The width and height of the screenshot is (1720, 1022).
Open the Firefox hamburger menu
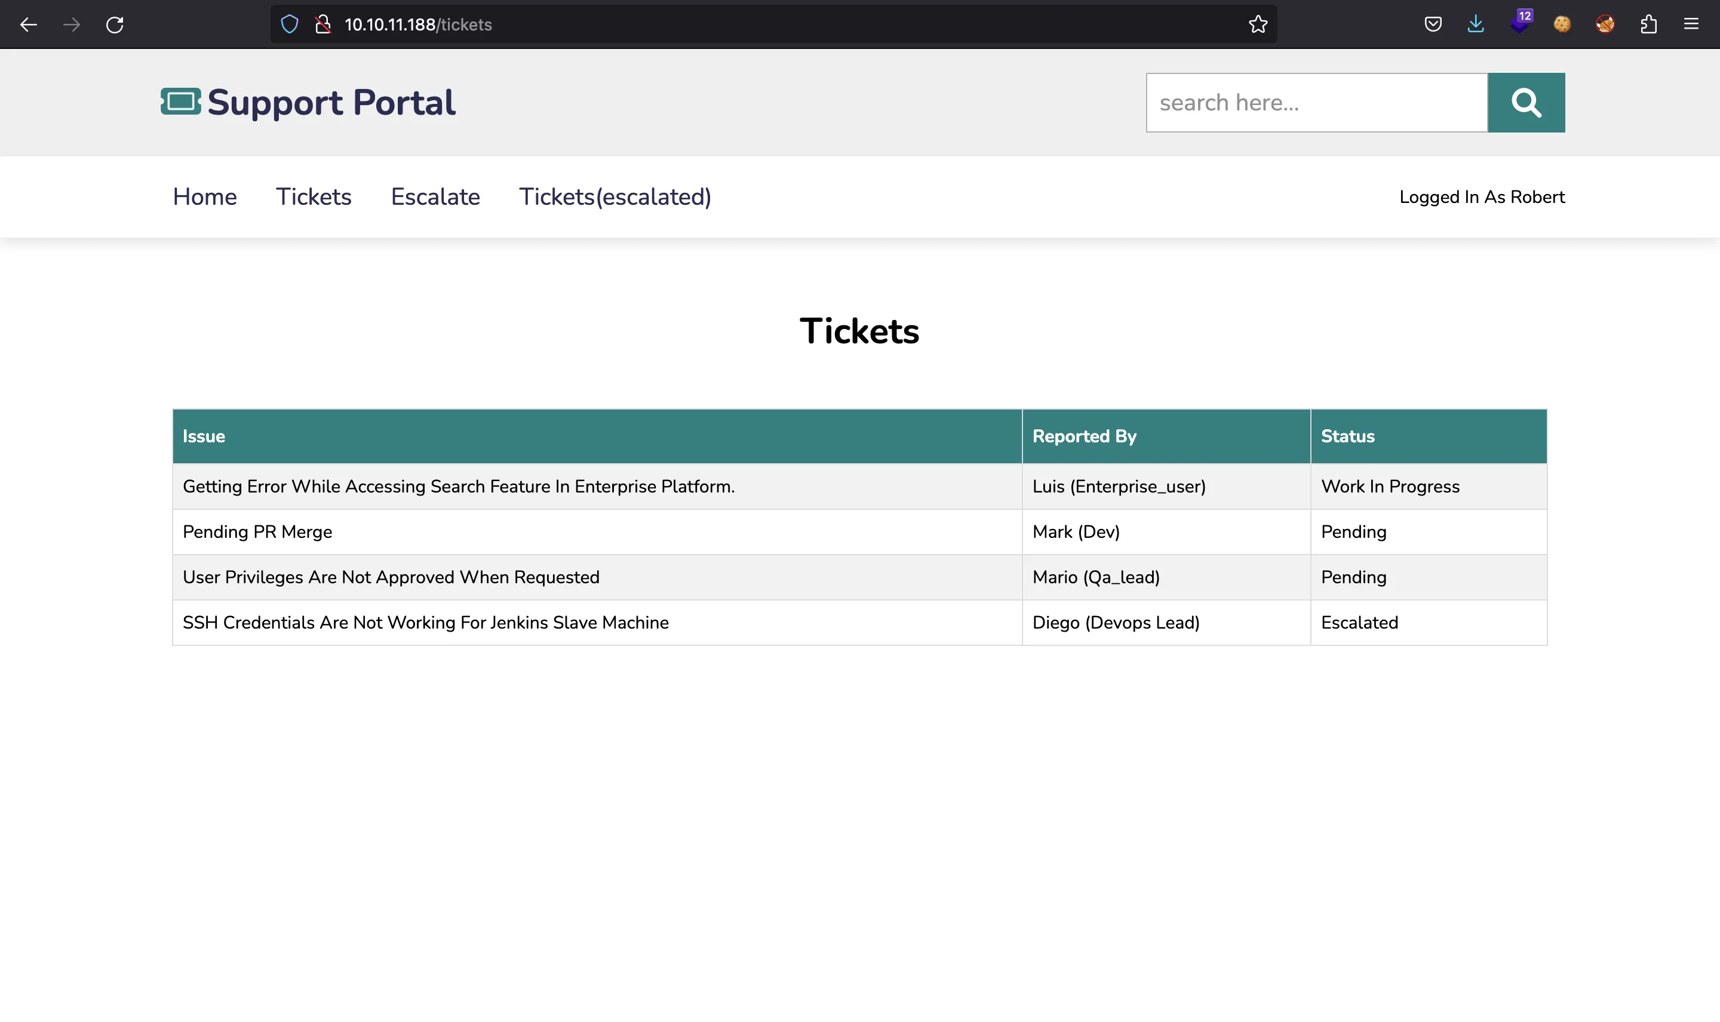[x=1691, y=25]
